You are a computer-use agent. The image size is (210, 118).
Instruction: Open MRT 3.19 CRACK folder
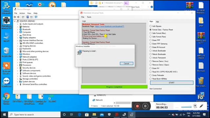click(201, 53)
